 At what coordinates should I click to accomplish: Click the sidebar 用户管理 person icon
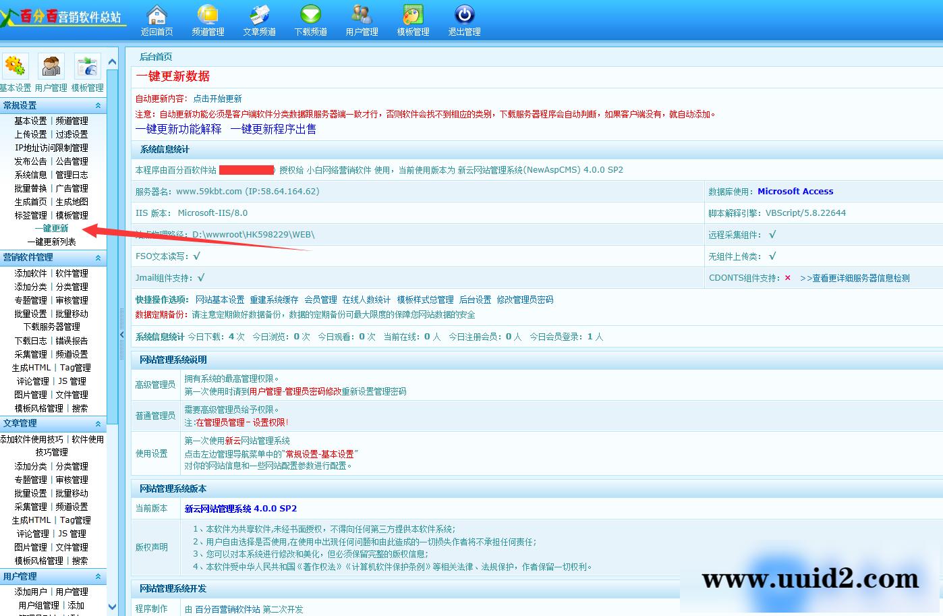(51, 67)
